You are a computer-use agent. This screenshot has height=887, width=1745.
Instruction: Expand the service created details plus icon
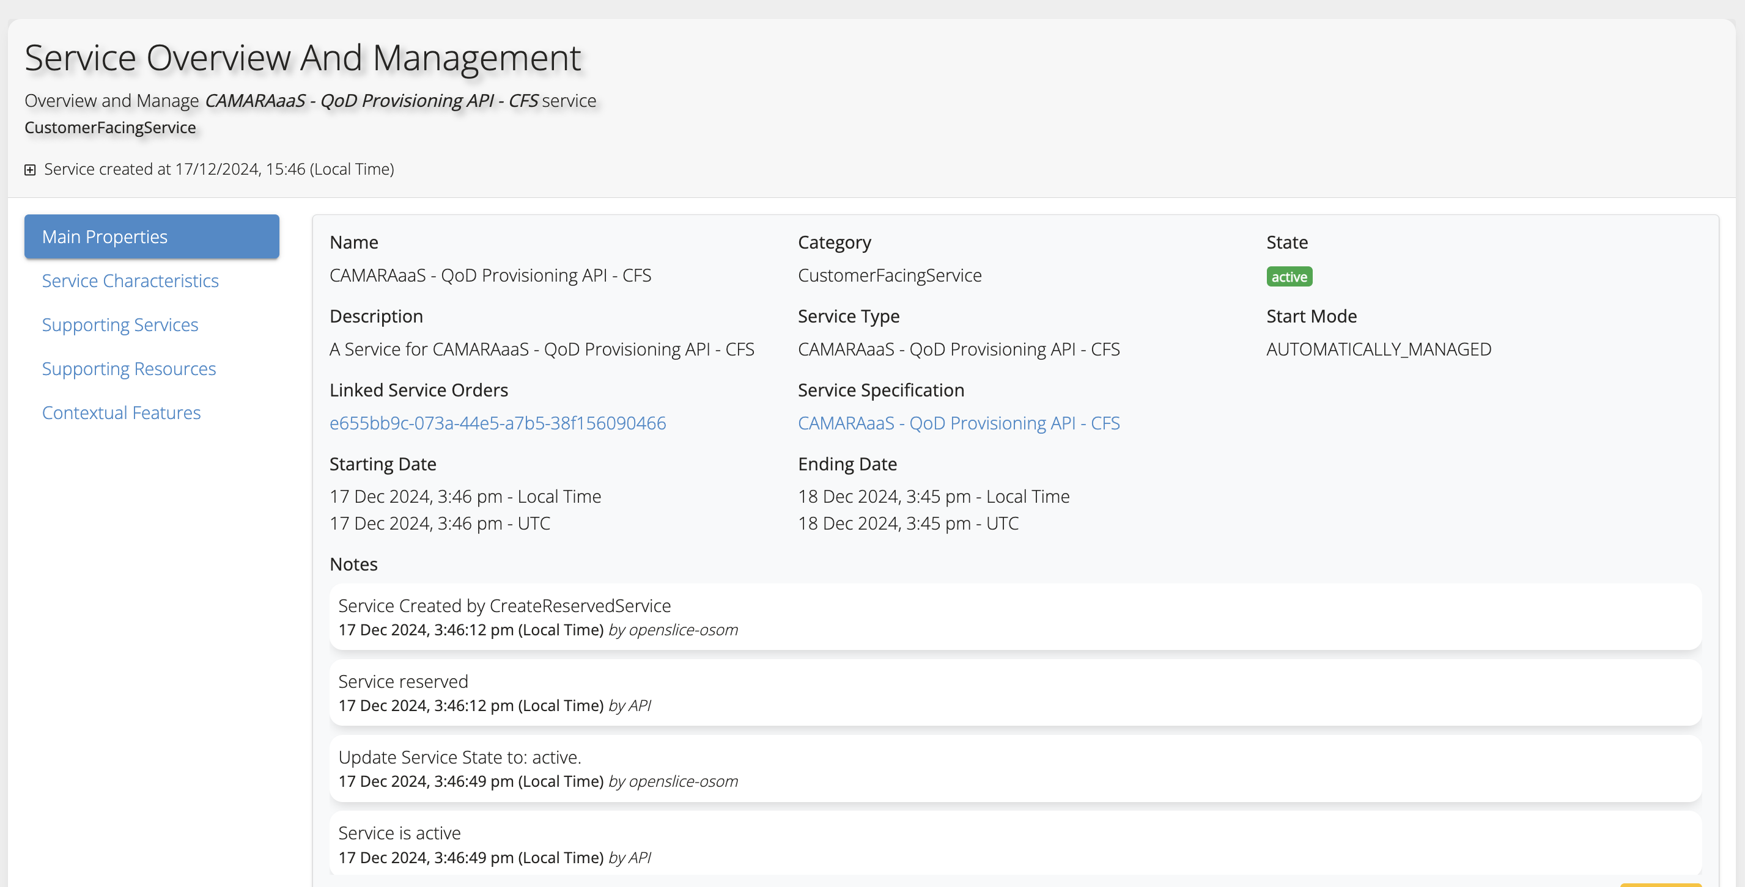point(30,170)
